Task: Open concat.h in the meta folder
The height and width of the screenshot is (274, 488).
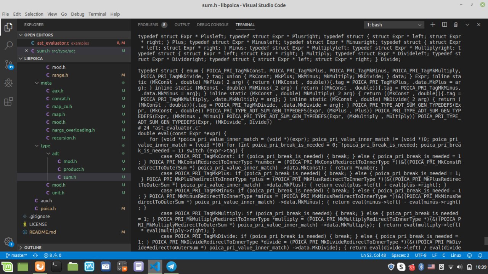Action: point(74,99)
